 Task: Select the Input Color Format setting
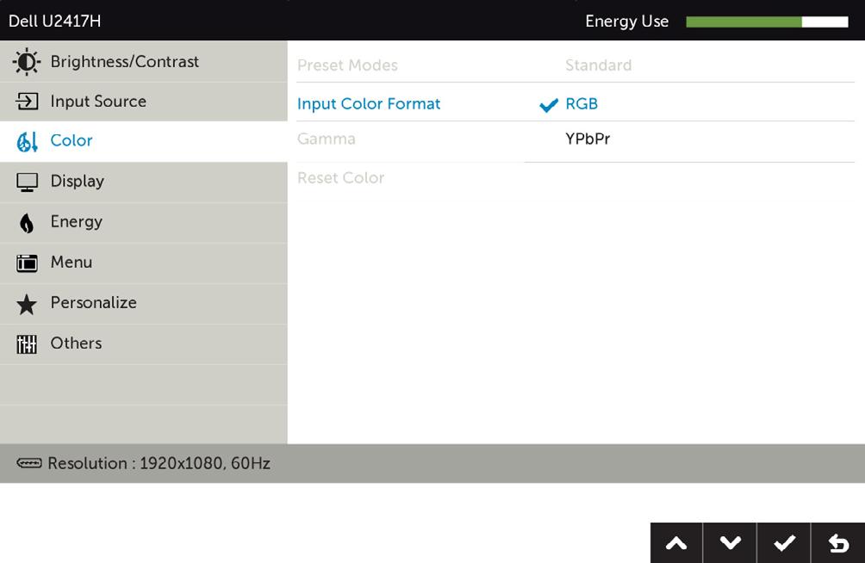369,104
